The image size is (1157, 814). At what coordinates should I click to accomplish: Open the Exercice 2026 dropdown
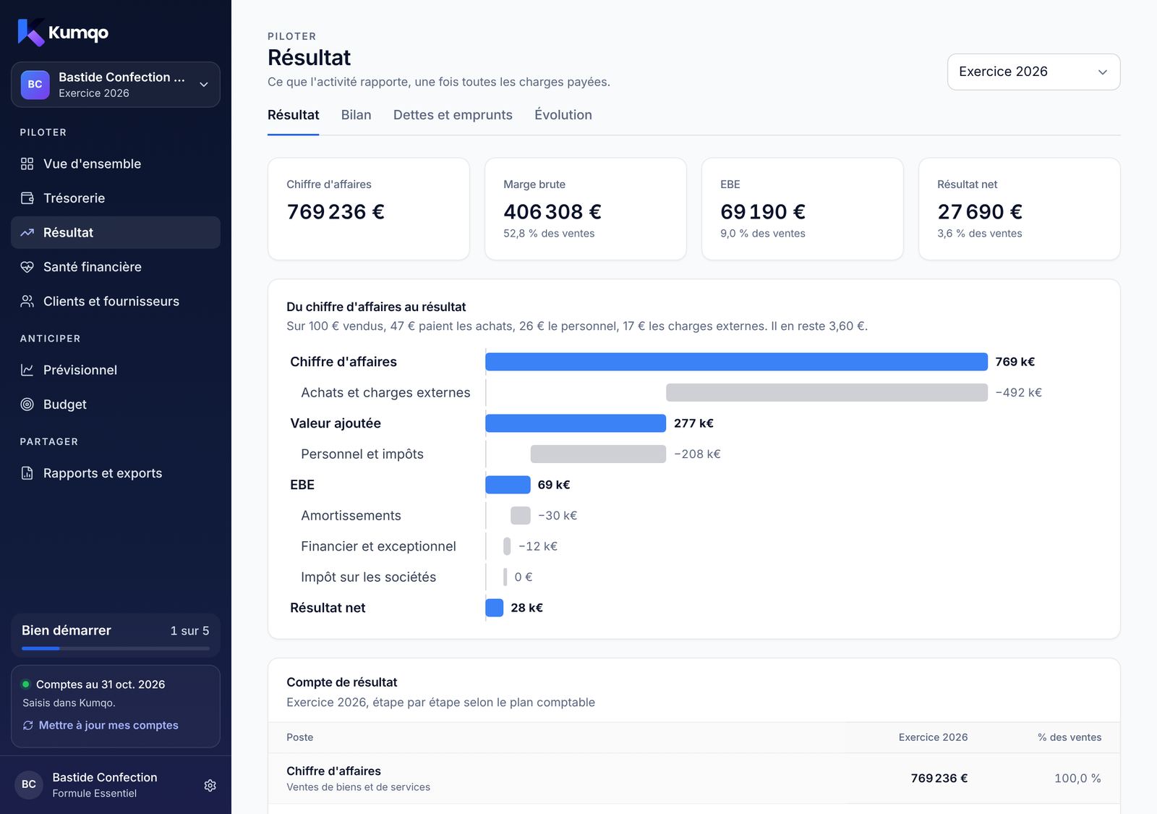click(1033, 72)
